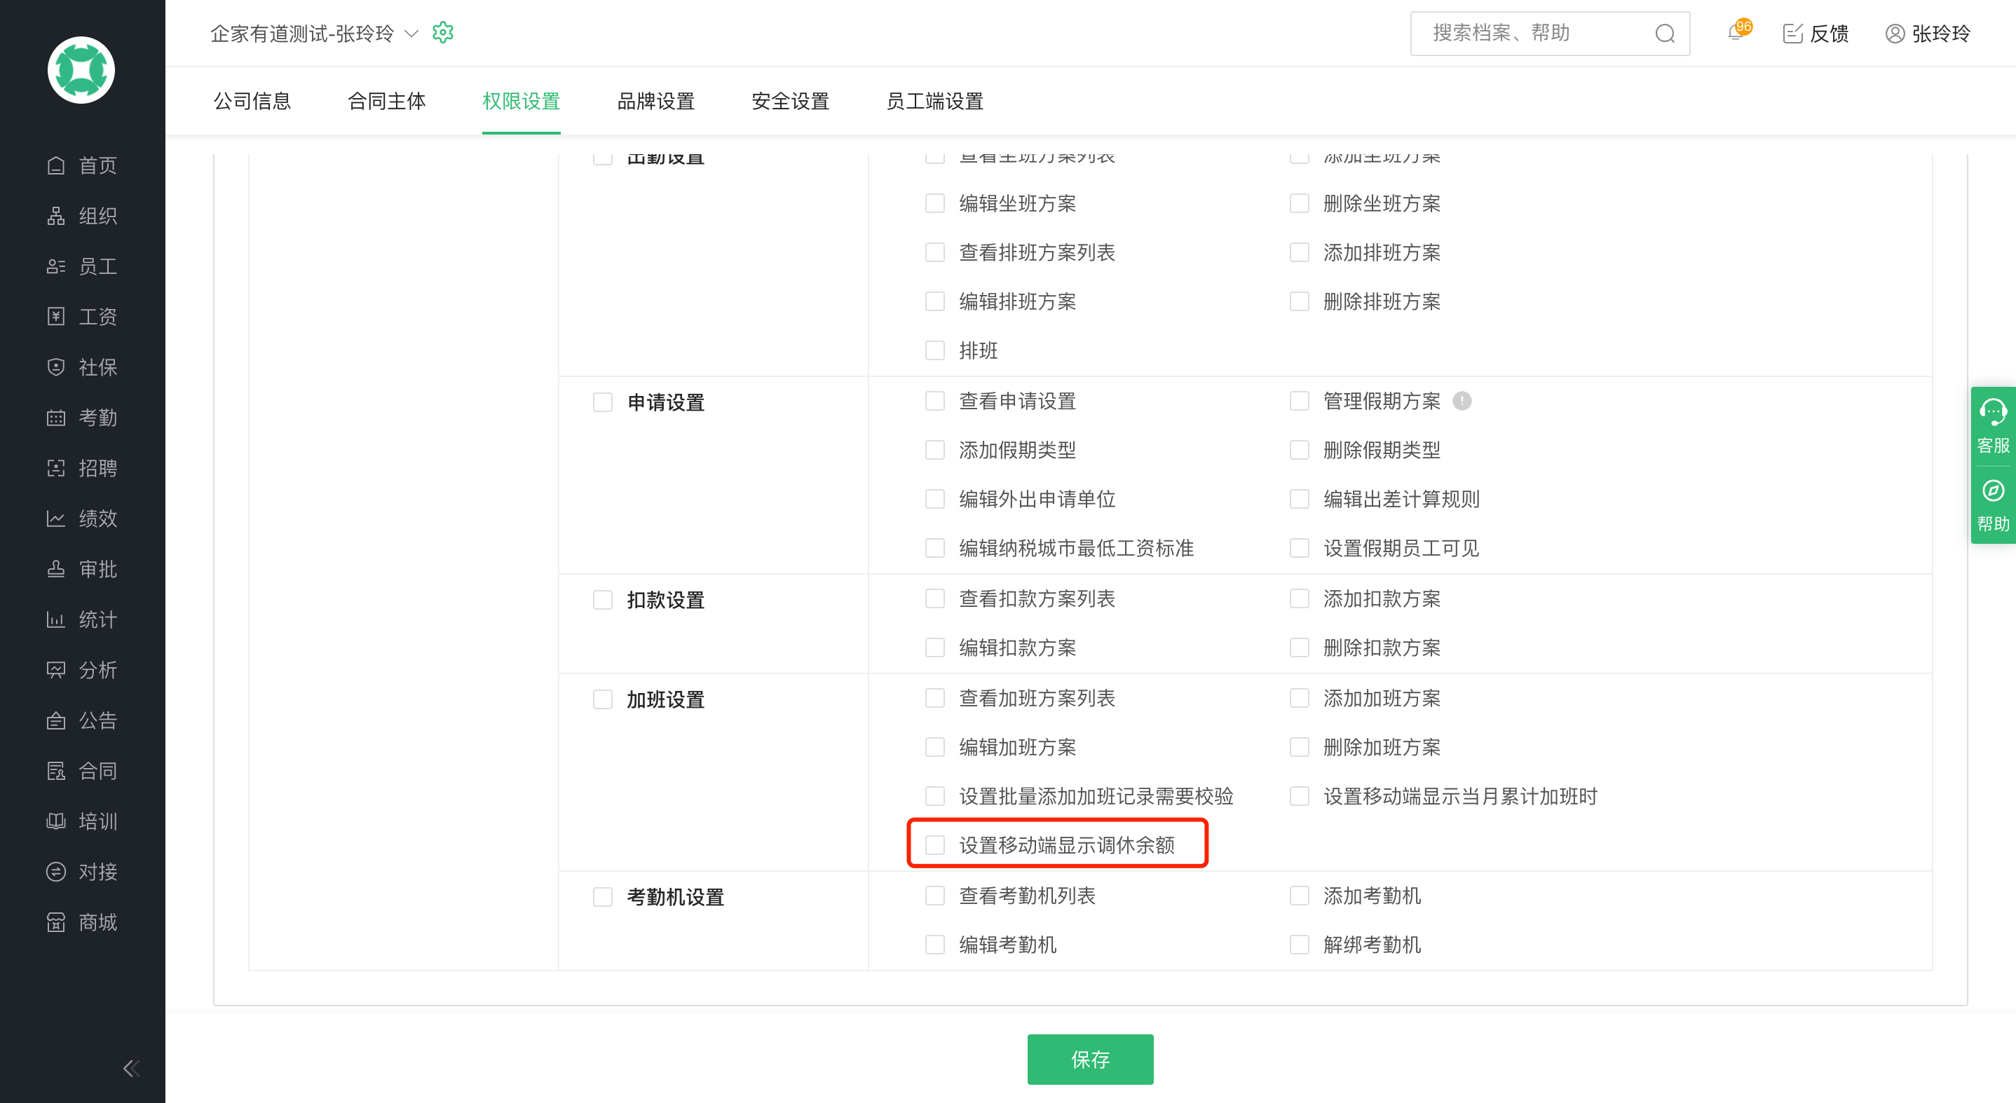Image resolution: width=2016 pixels, height=1103 pixels.
Task: Tick 编辑扣款方案 checkbox
Action: [x=935, y=648]
